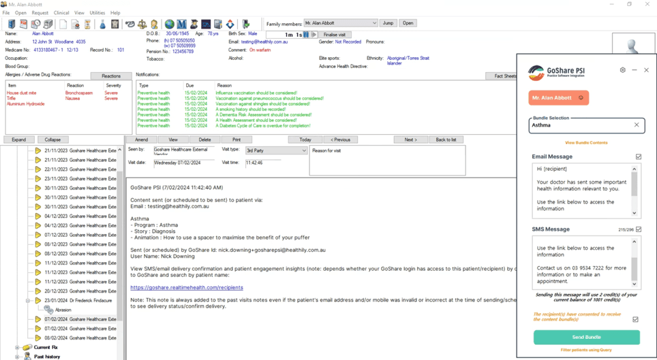
Task: Click in the Reason for visit field
Action: (x=387, y=161)
